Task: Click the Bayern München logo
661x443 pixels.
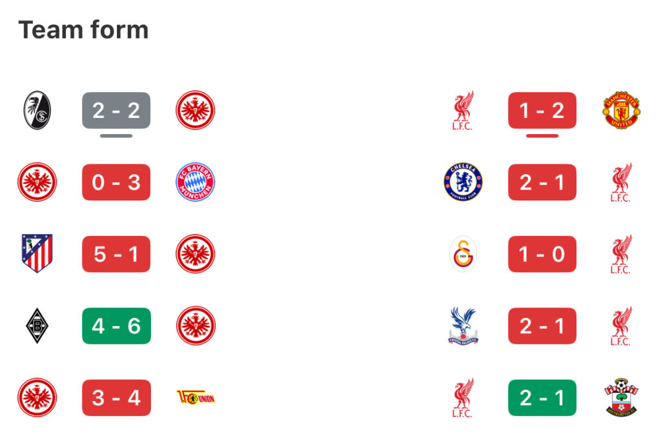Action: point(196,182)
